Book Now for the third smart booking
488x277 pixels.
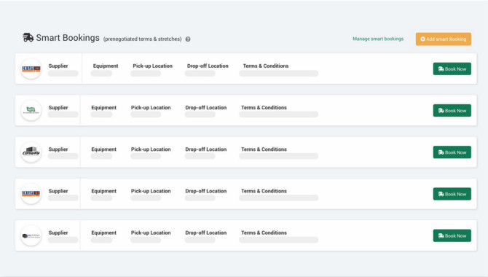coord(452,152)
